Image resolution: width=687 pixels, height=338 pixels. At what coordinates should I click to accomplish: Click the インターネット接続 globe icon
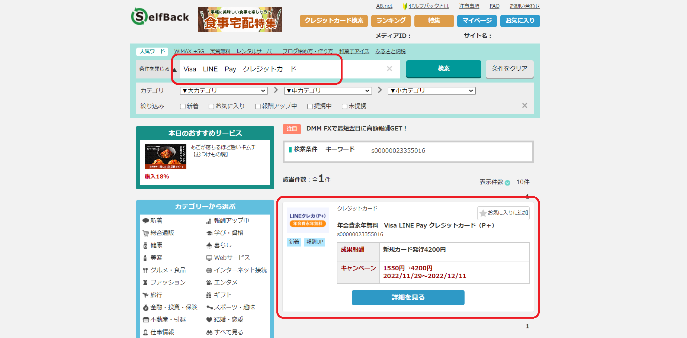(x=209, y=270)
